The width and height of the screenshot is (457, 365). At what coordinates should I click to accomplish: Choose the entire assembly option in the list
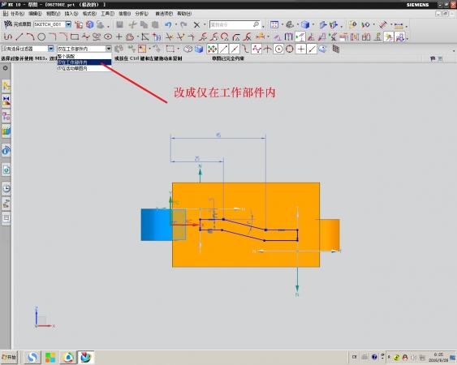[x=84, y=56]
